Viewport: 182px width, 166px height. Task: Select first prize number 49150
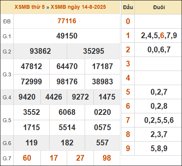(67, 36)
